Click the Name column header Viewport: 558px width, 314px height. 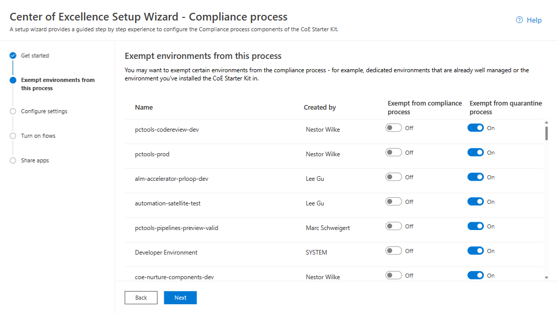[x=144, y=107]
